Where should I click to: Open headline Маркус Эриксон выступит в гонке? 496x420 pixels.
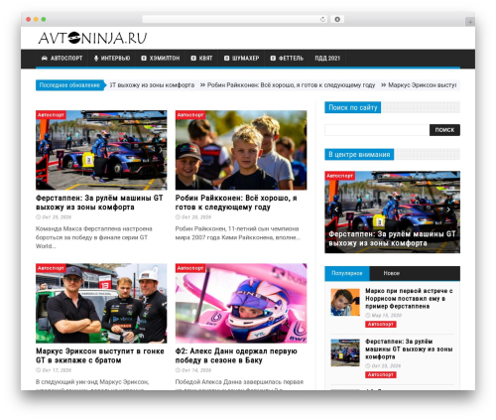point(100,355)
